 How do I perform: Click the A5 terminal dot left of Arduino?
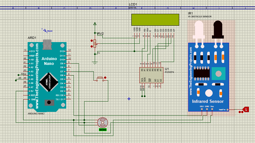[x=16, y=80]
